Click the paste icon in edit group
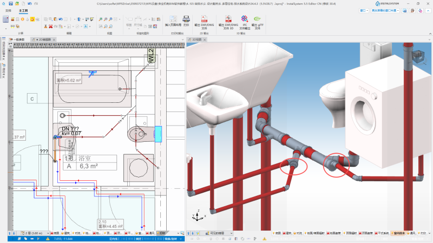The image size is (433, 243). coord(56,19)
